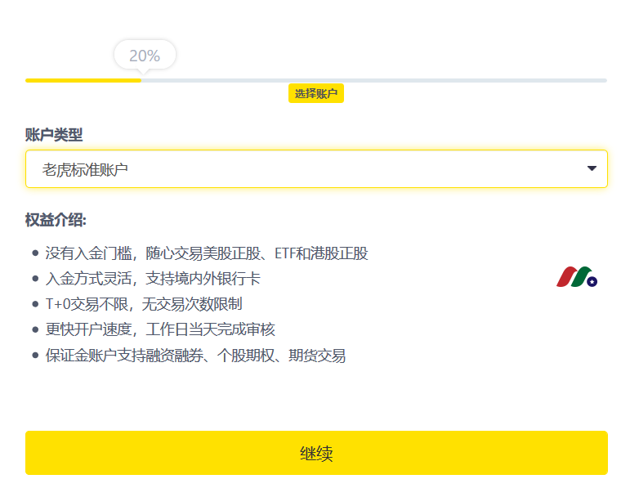This screenshot has width=630, height=488.
Task: Click the 权益介绍: heading
Action: 56,220
